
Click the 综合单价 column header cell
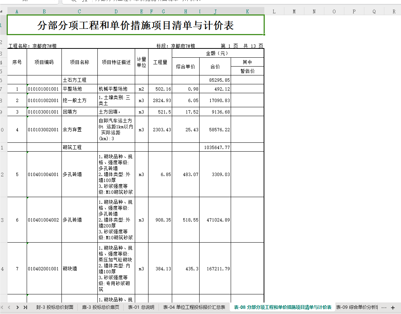186,67
